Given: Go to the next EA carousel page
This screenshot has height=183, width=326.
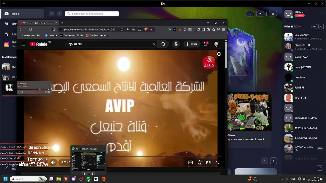Looking at the screenshot, I should [x=274, y=161].
